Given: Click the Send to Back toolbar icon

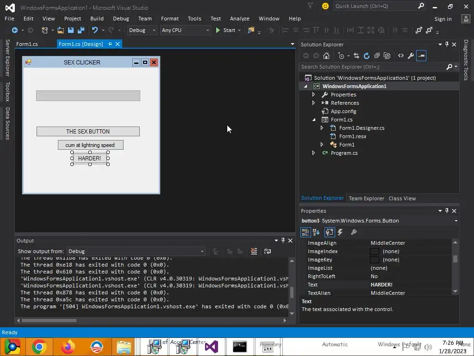Looking at the screenshot, I should pos(429,30).
